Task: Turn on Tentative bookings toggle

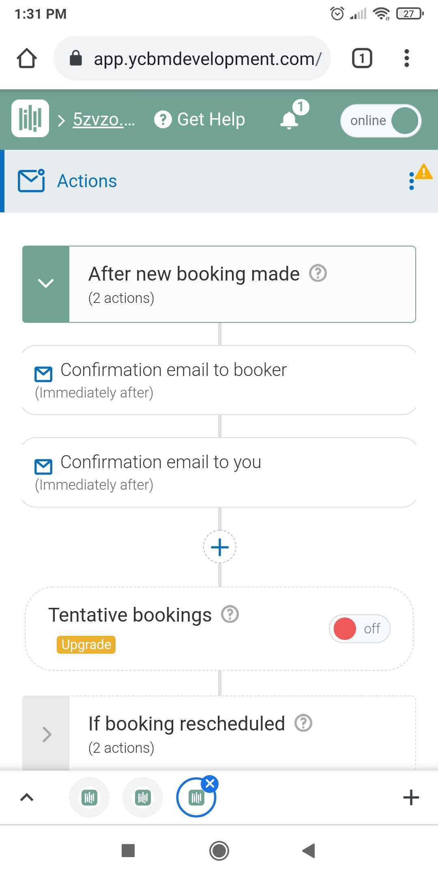Action: pos(359,629)
